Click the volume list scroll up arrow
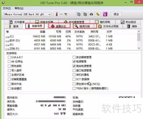 [x=139, y=31]
